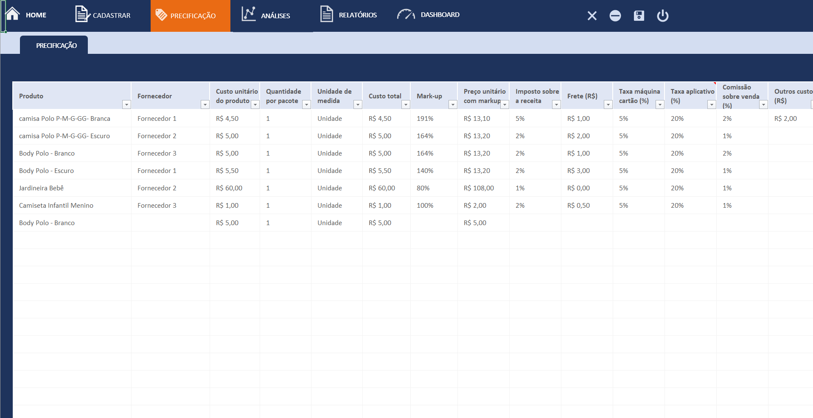This screenshot has width=813, height=418.
Task: Click the save floppy disk icon
Action: (639, 16)
